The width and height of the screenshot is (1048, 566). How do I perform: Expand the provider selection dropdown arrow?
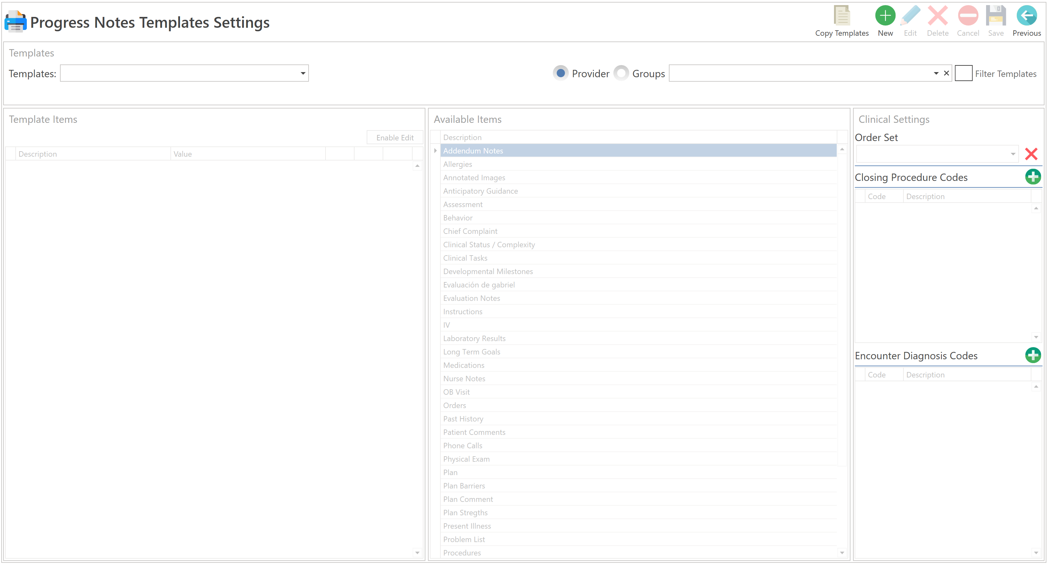click(936, 74)
